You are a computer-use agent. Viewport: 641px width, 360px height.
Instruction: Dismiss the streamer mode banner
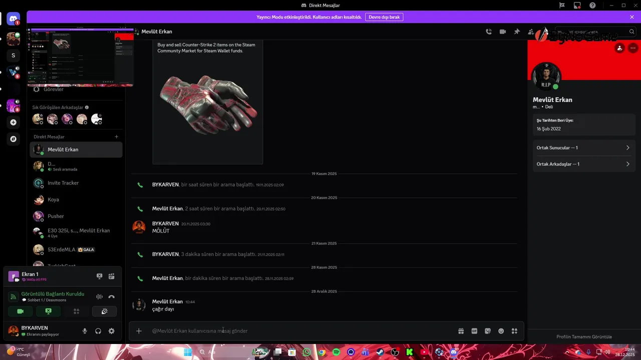632,17
